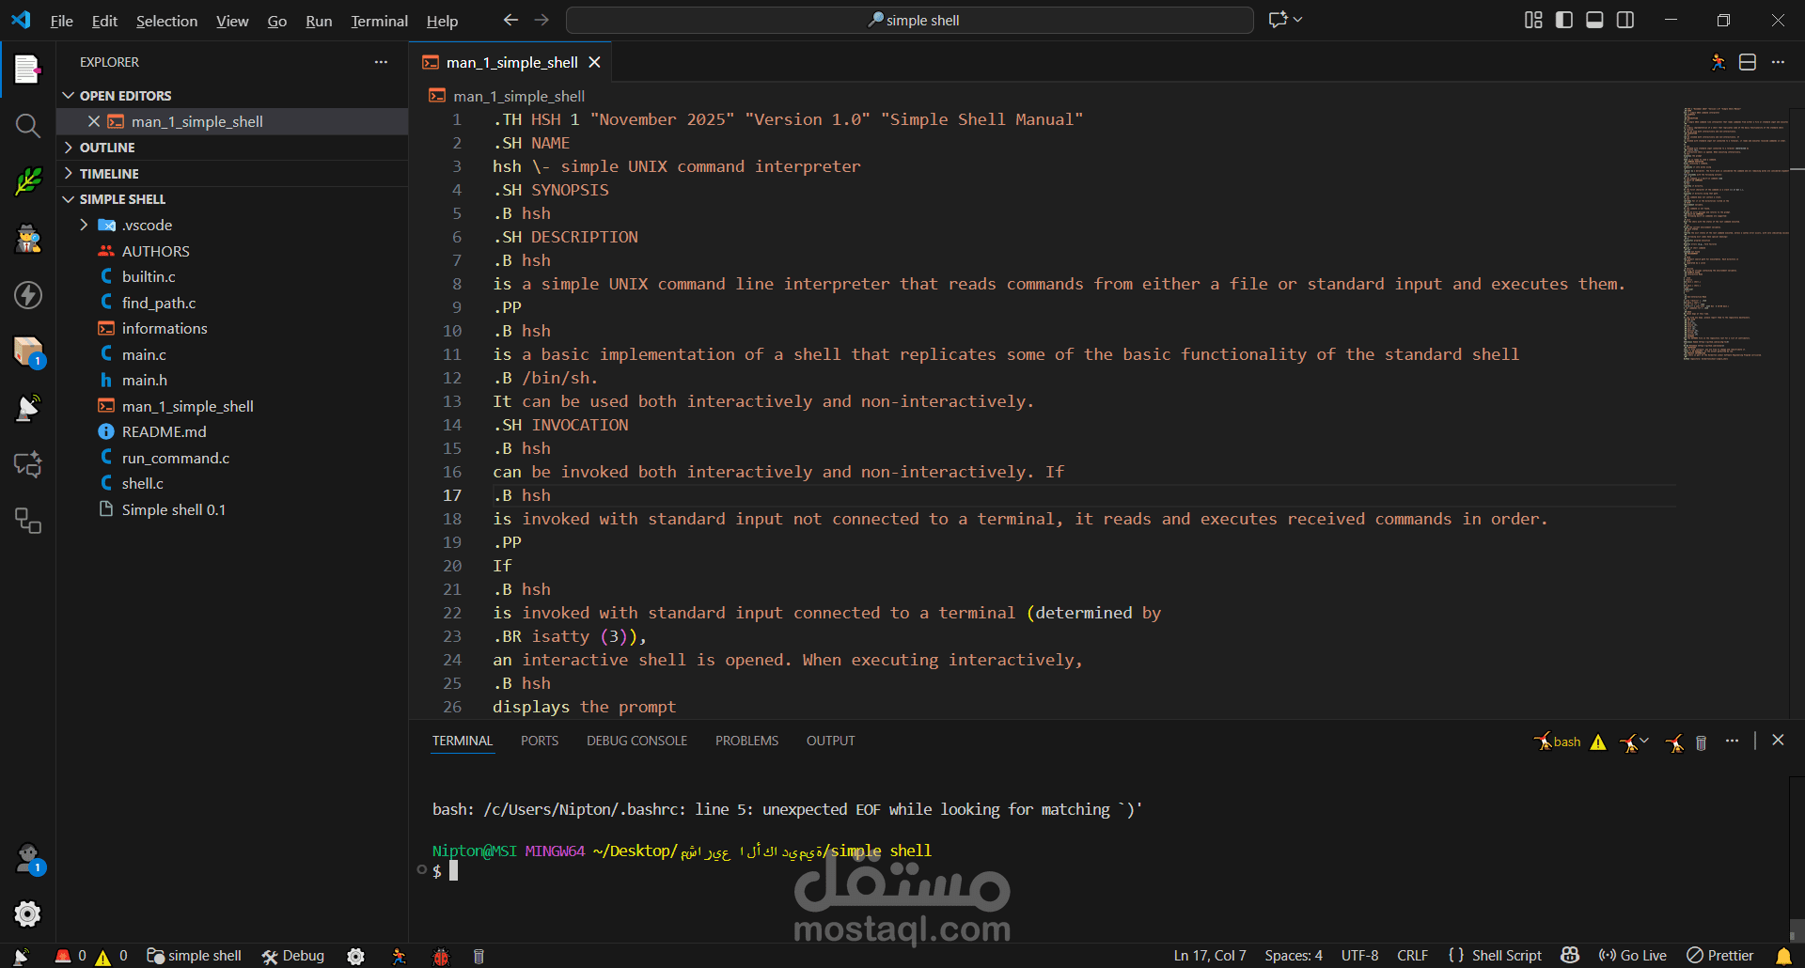Open the chat sparkle icon in activity bar
The height and width of the screenshot is (968, 1805).
[27, 464]
